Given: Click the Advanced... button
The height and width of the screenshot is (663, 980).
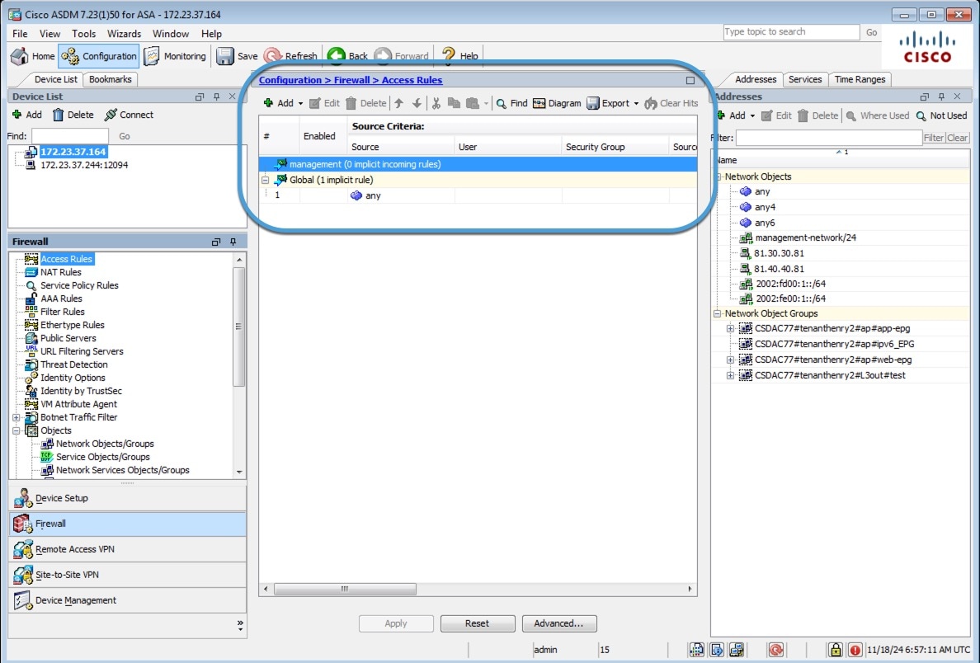Looking at the screenshot, I should pos(558,623).
